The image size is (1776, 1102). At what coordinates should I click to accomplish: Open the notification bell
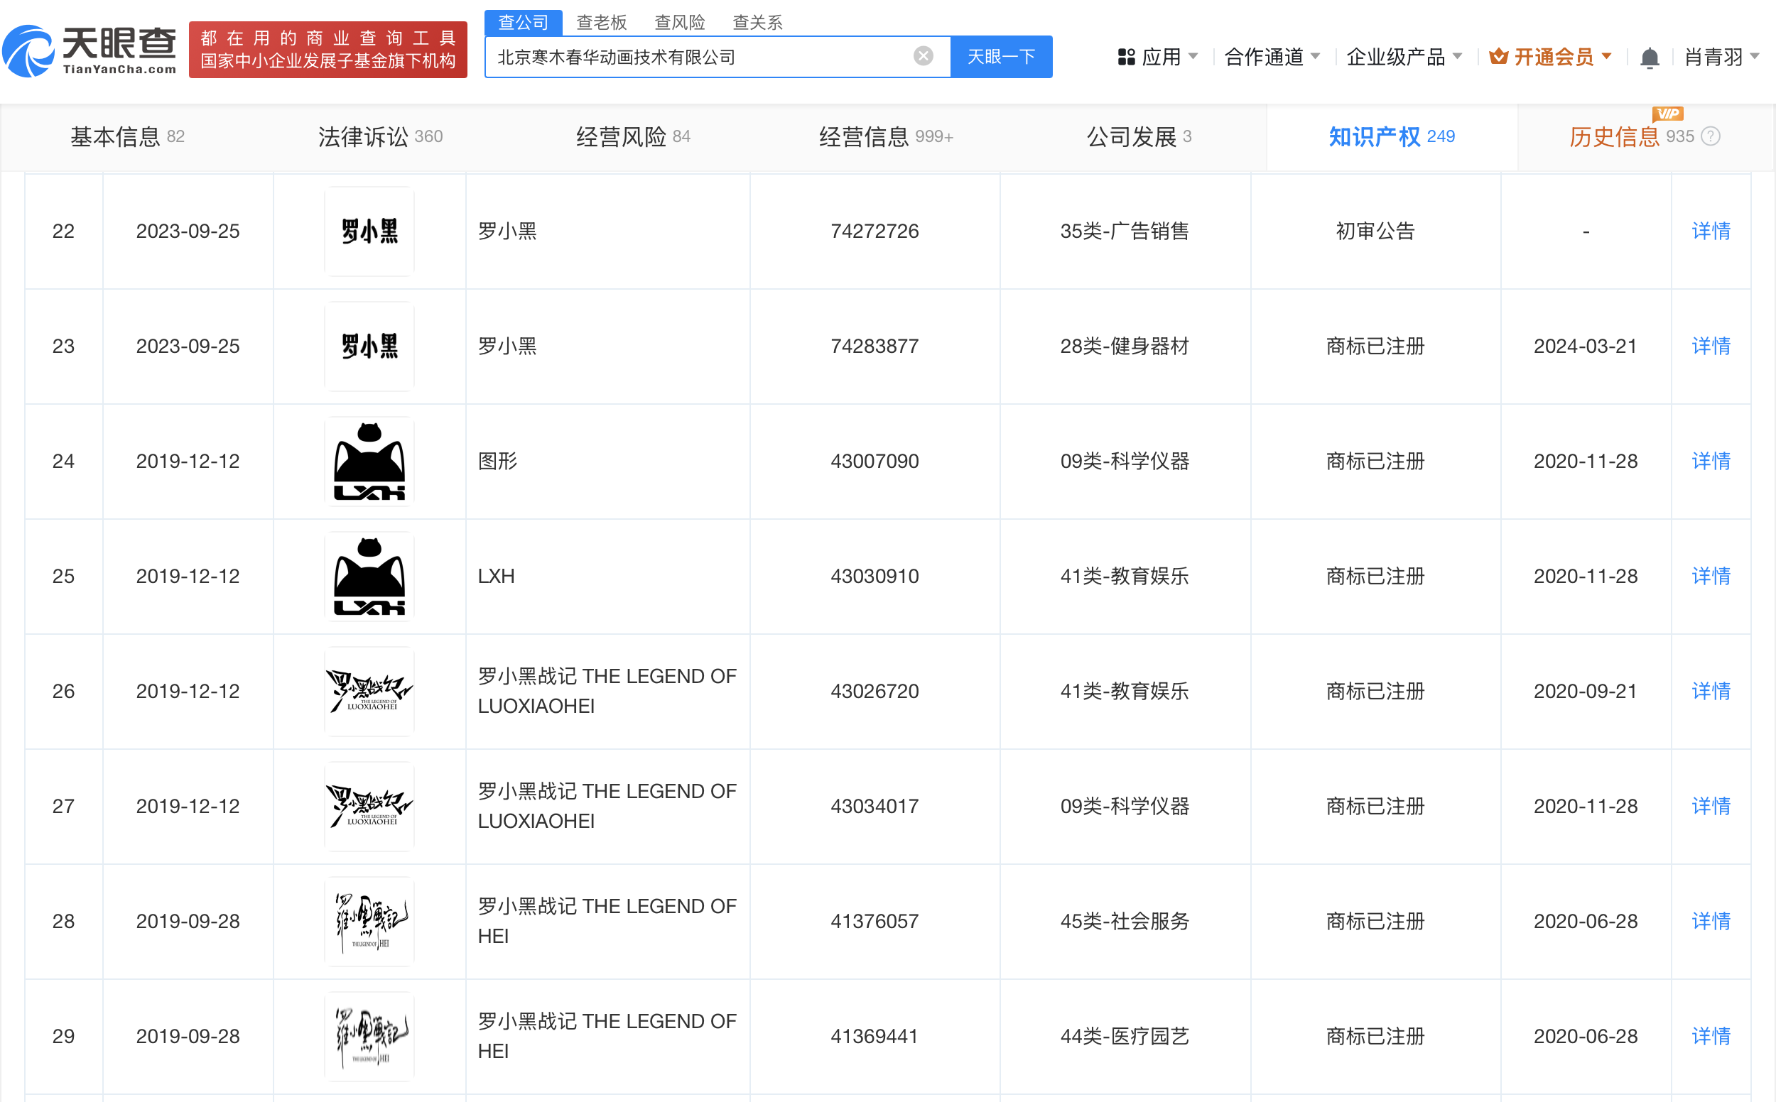[x=1649, y=57]
